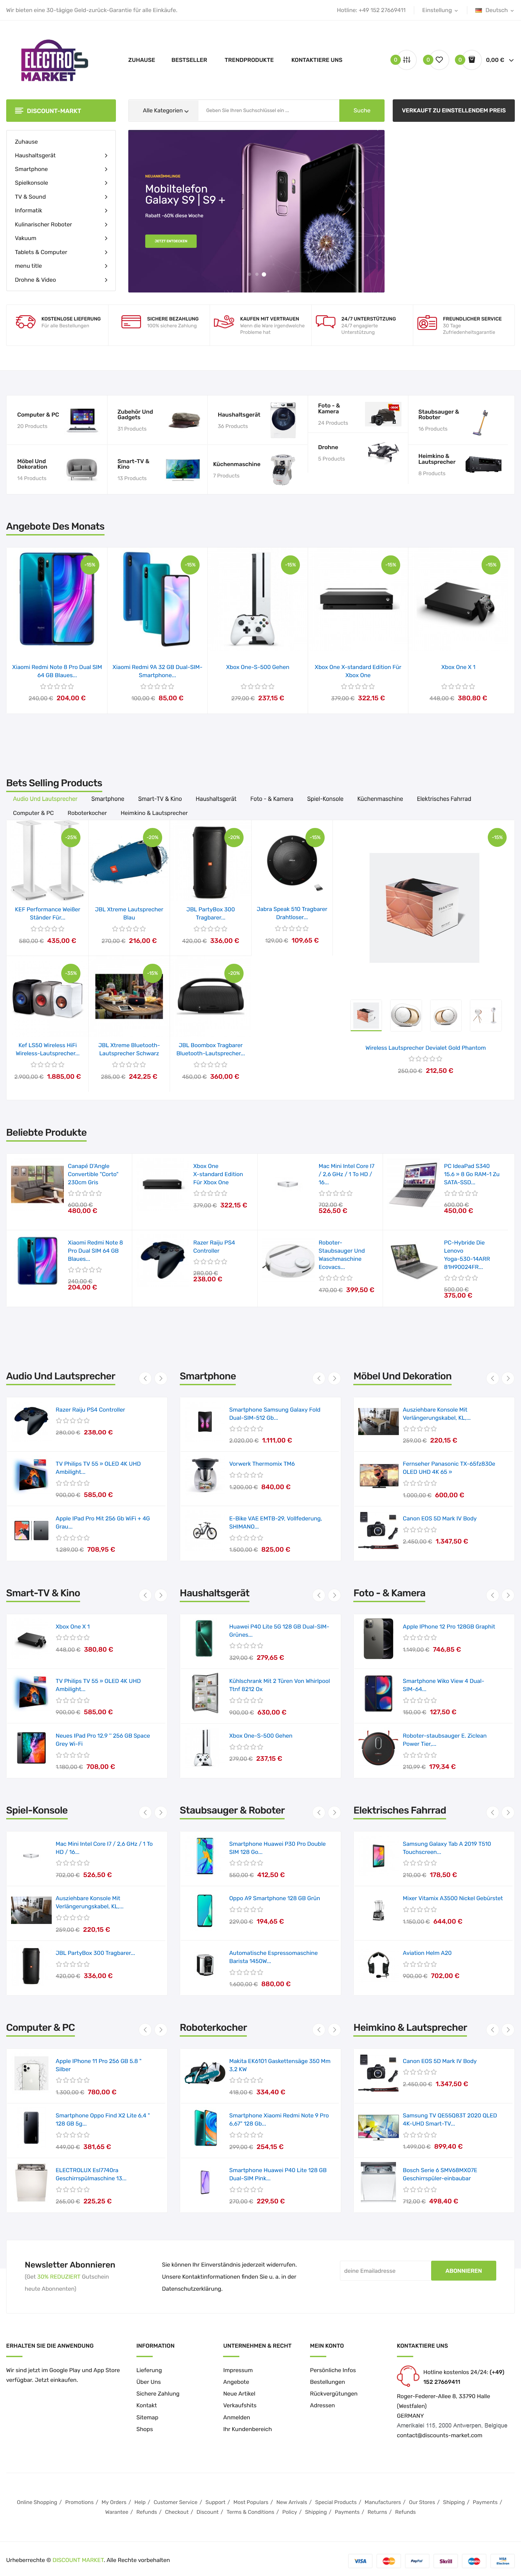Open the wishlist heart icon

[x=439, y=60]
